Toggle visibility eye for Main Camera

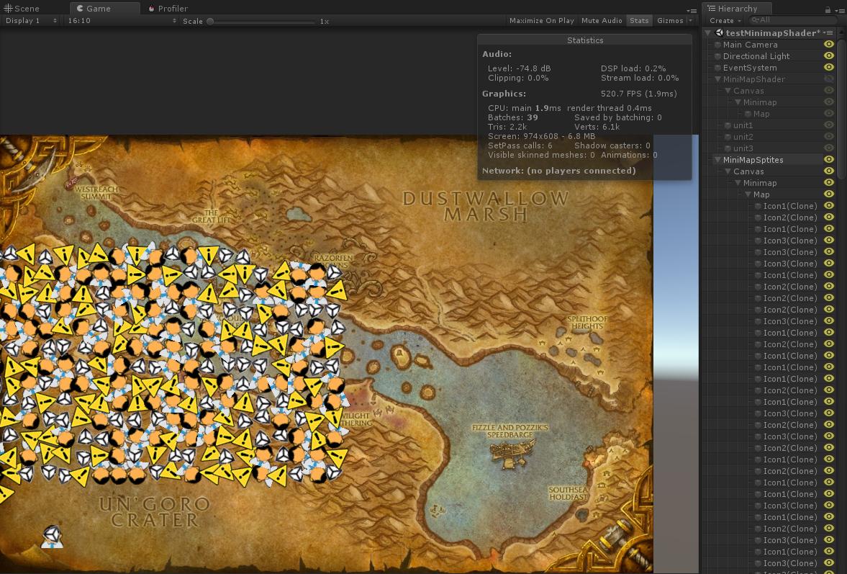point(828,45)
